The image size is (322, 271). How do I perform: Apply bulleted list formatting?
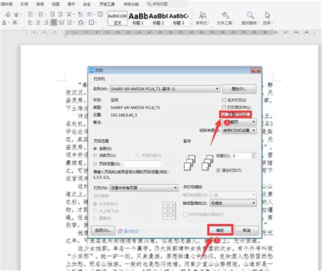(30, 14)
